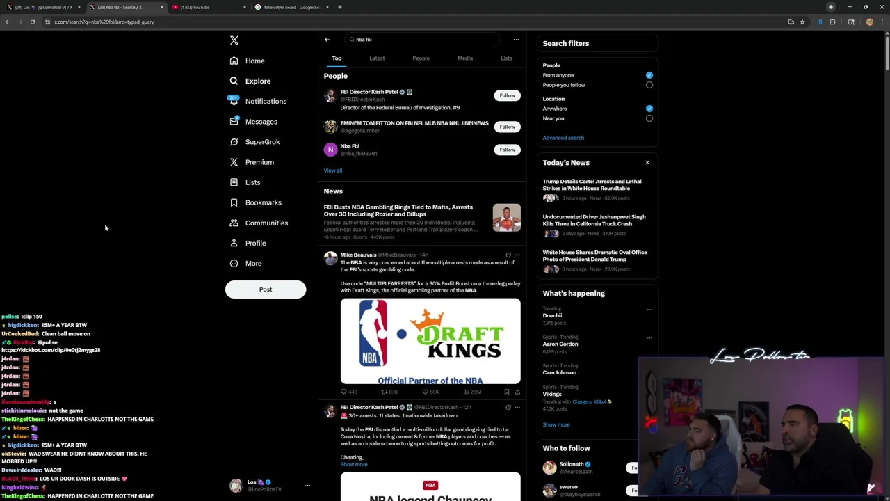Open more options for Aaron Gordon trend
890x501 pixels.
coord(649,337)
